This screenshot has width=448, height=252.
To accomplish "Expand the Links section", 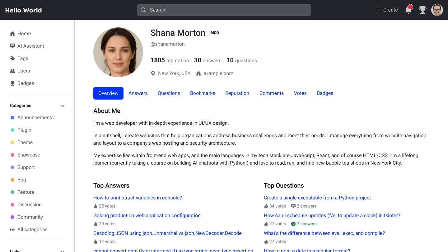I will 63,251.
